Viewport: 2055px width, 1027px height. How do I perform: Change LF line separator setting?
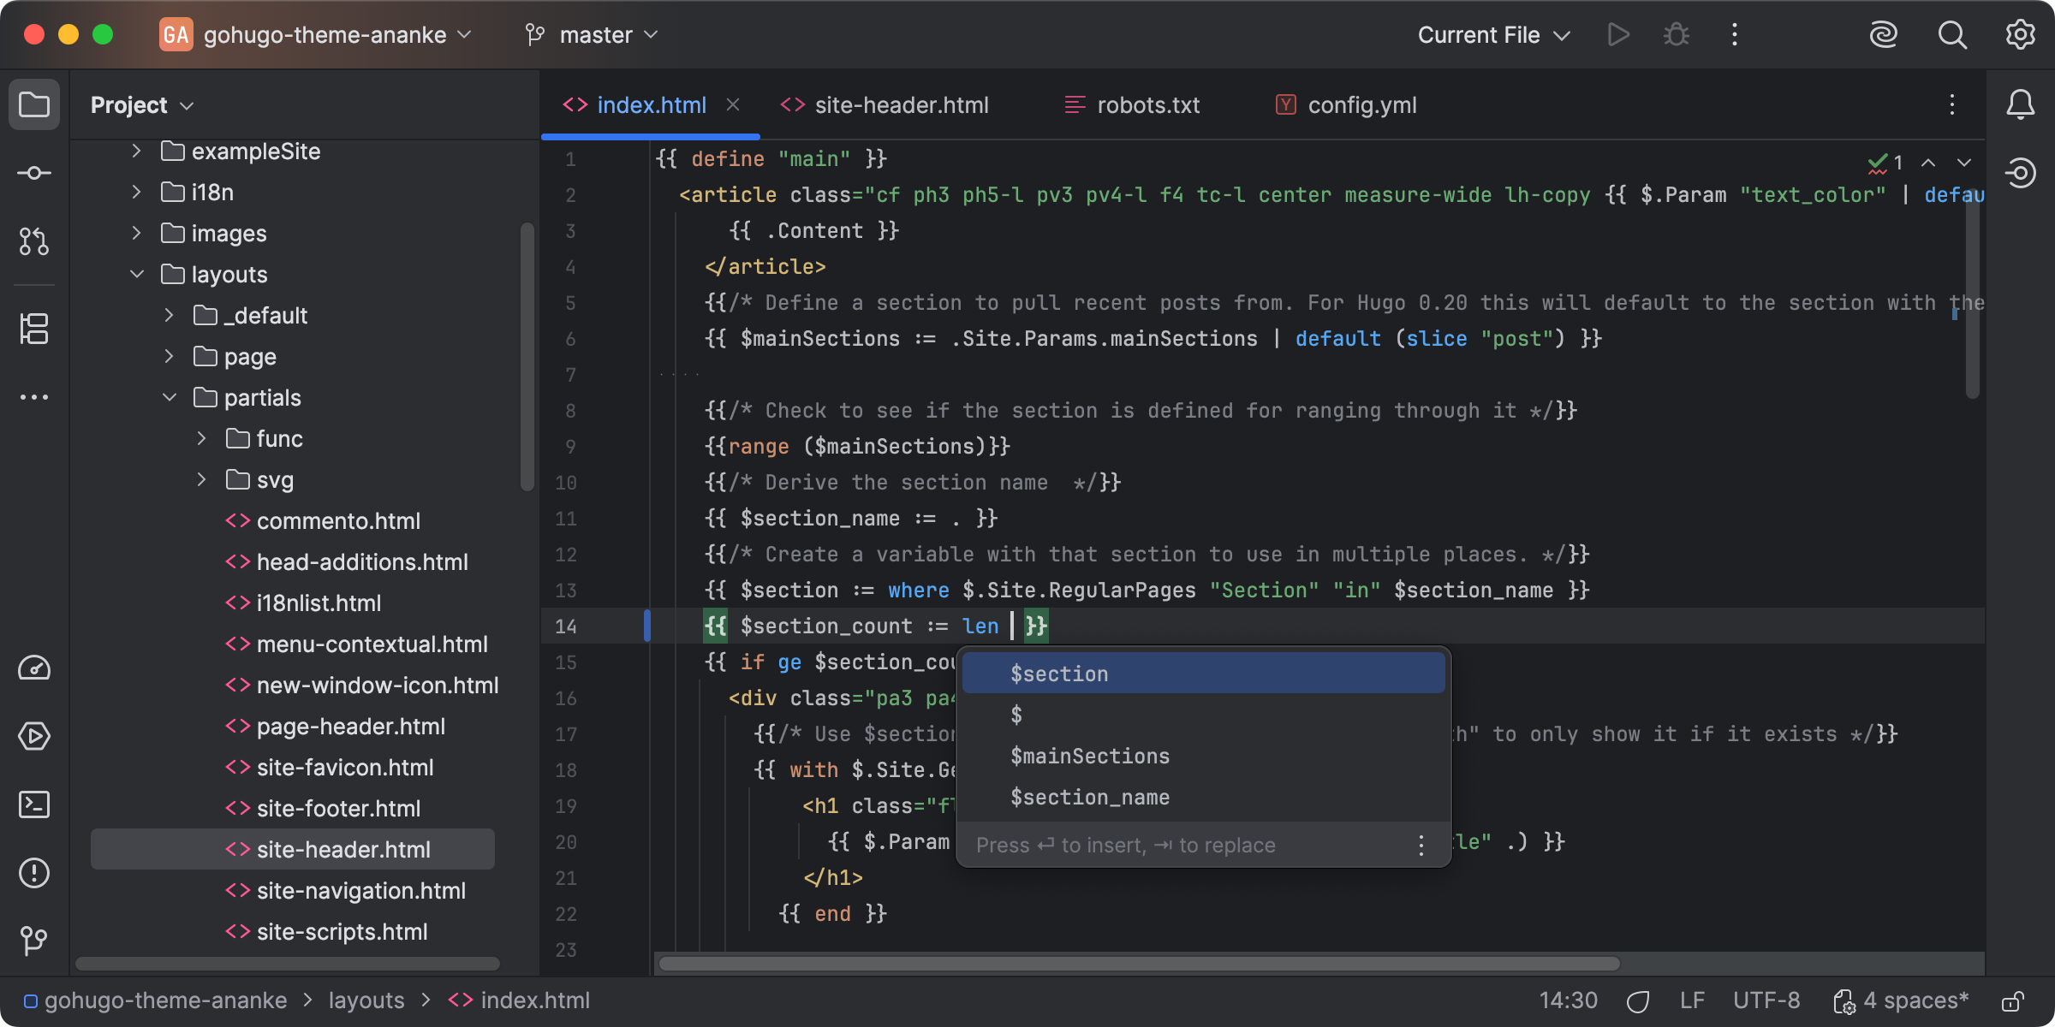[x=1692, y=1000]
